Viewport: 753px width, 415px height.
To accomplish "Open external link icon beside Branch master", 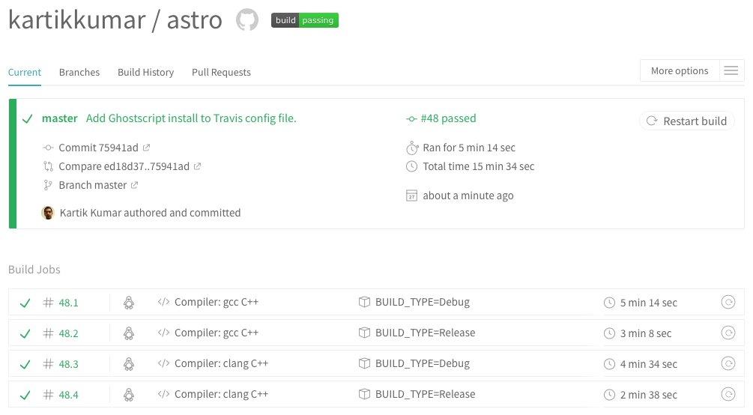I will 134,186.
